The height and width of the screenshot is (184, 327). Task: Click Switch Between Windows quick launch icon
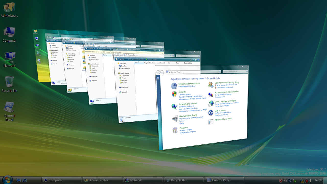(x=25, y=180)
